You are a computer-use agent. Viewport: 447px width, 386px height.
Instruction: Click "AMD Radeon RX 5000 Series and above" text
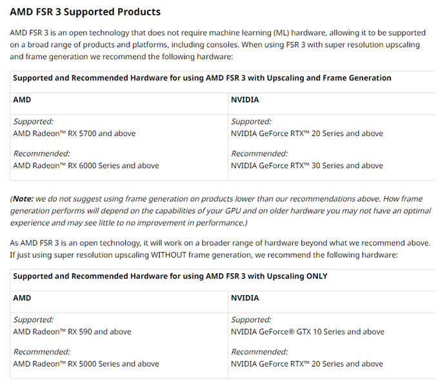point(86,364)
